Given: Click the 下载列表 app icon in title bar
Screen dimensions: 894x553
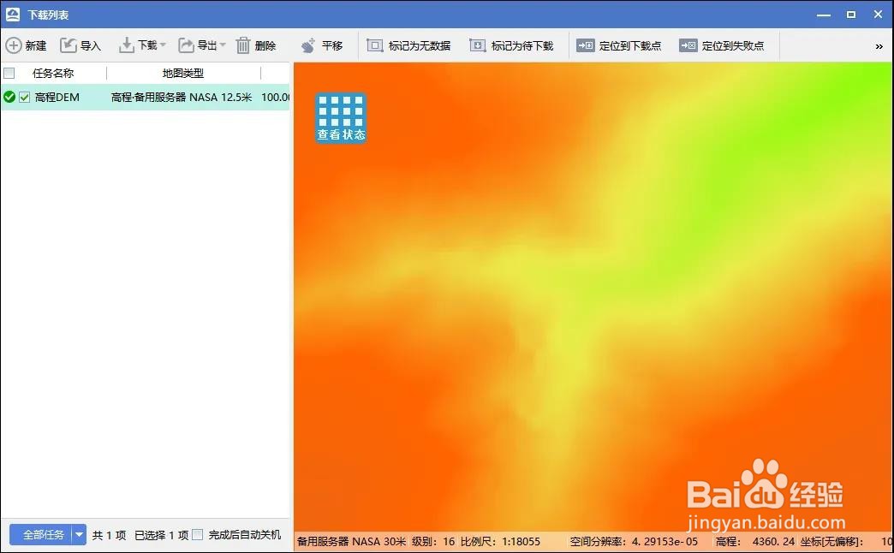Looking at the screenshot, I should tap(13, 15).
